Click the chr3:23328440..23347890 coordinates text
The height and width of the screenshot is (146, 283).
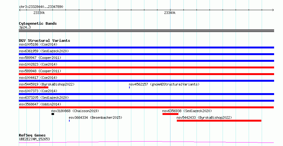tap(41, 7)
